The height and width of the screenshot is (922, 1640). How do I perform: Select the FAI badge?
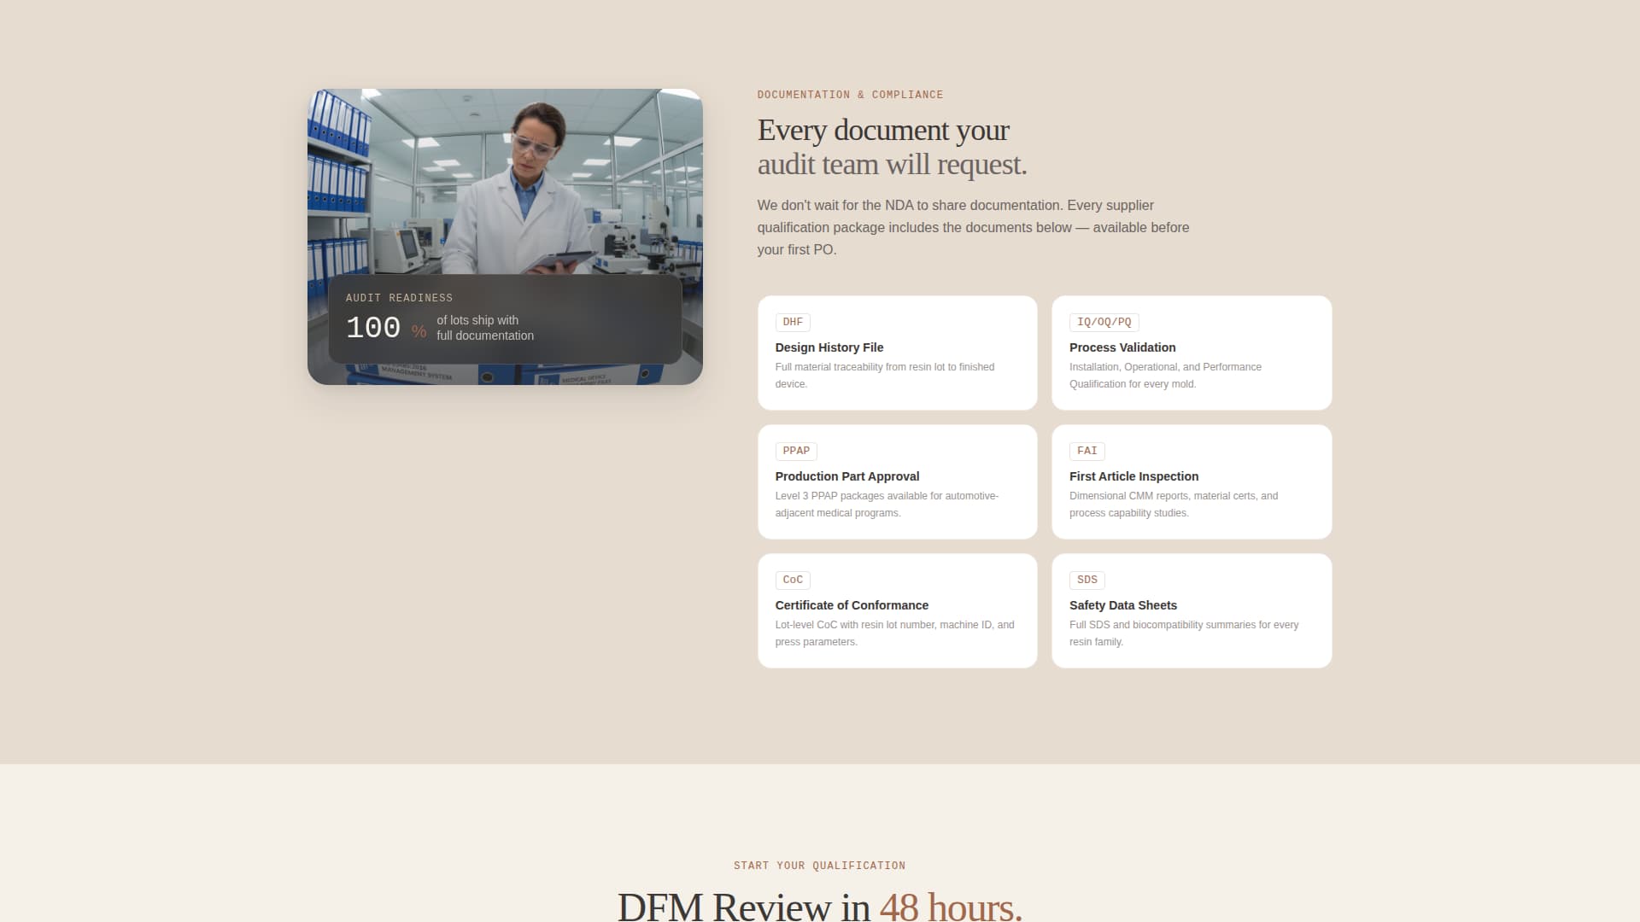(x=1086, y=451)
